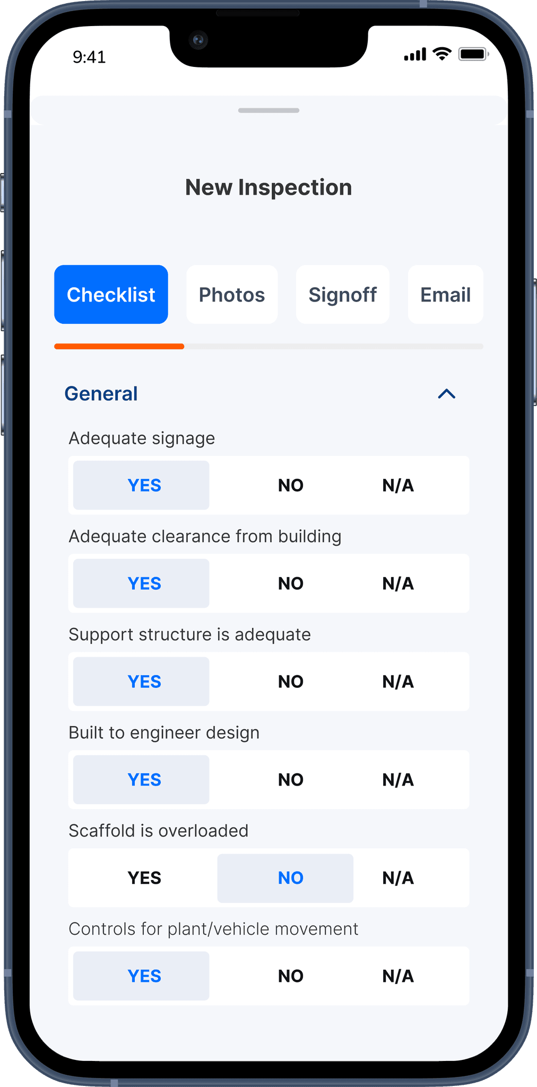
Task: Switch to the Photos tab
Action: pyautogui.click(x=232, y=294)
